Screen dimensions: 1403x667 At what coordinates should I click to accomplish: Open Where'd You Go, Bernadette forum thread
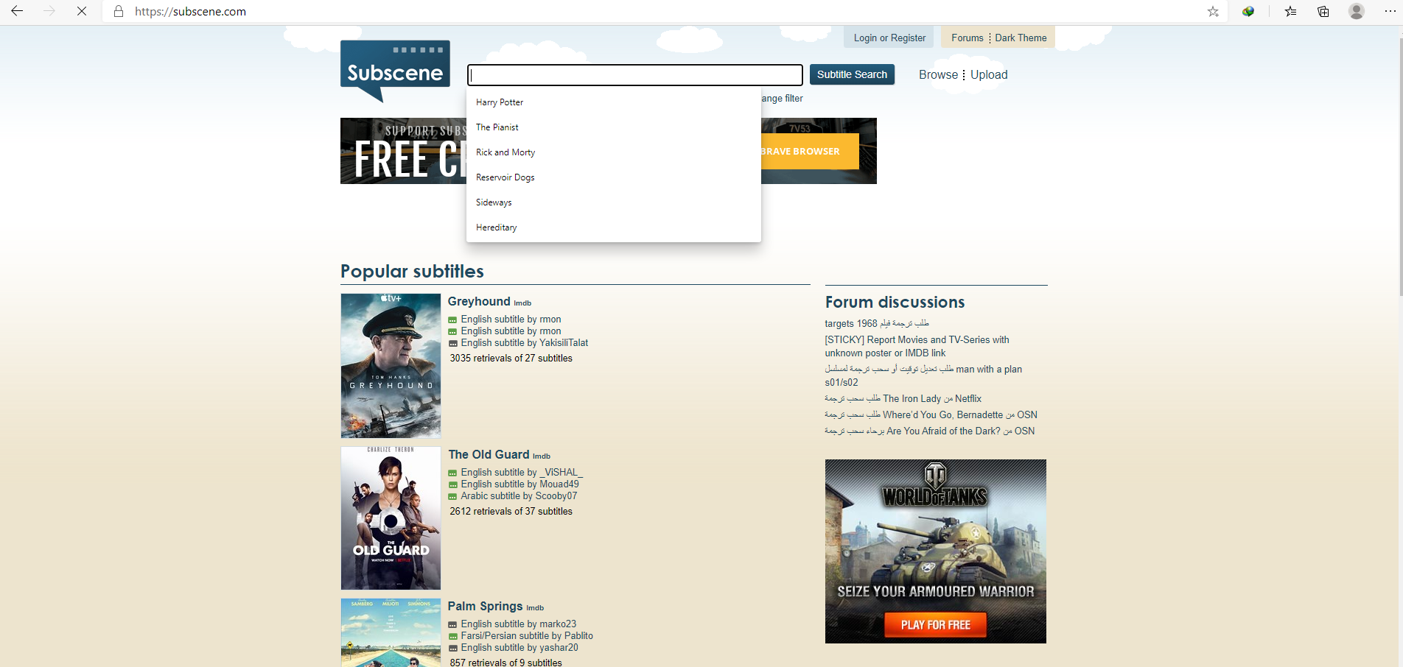coord(931,415)
